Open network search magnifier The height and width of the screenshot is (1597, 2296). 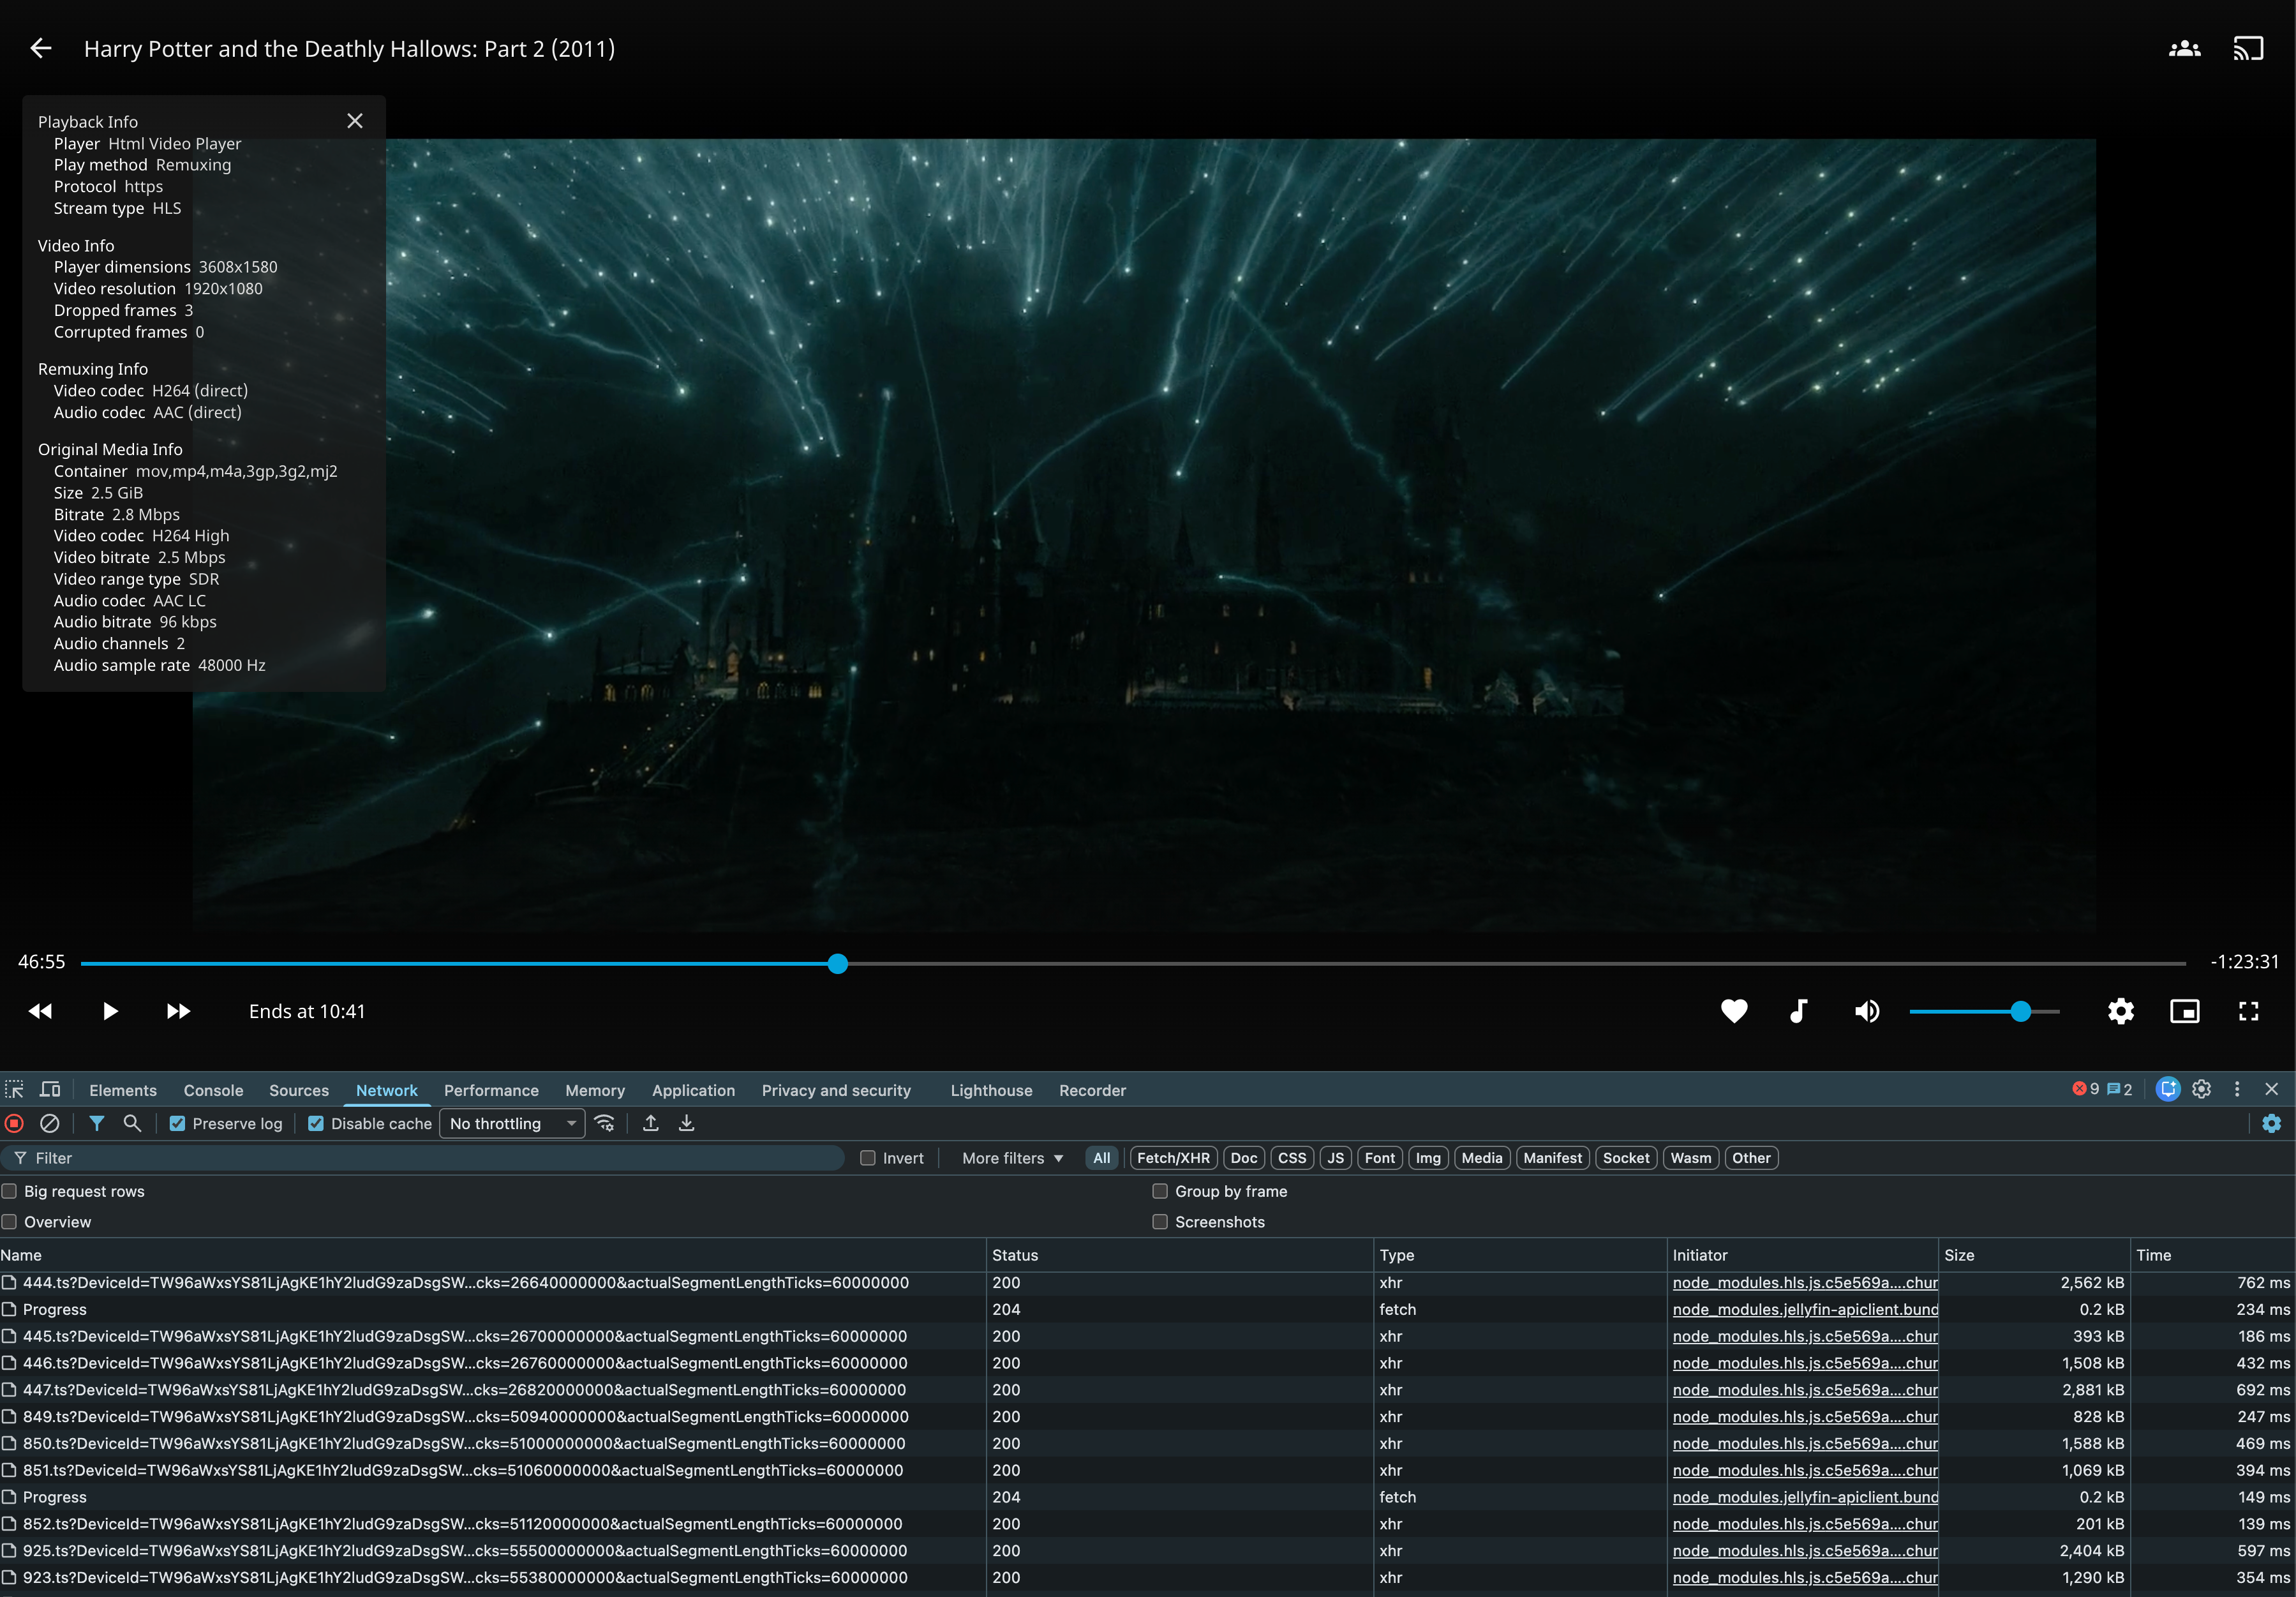[x=132, y=1123]
